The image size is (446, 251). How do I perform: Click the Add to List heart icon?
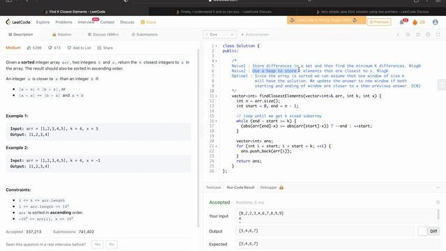coord(69,48)
